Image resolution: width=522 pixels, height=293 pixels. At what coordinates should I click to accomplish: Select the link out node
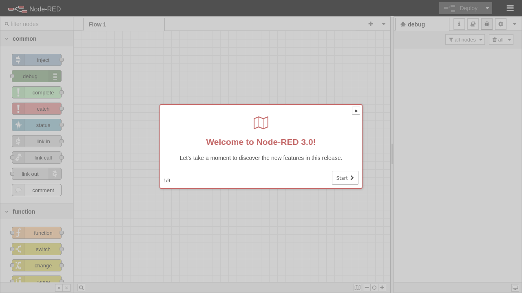coord(37,174)
